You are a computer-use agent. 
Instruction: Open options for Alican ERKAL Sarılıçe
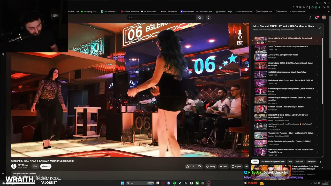click(x=318, y=57)
